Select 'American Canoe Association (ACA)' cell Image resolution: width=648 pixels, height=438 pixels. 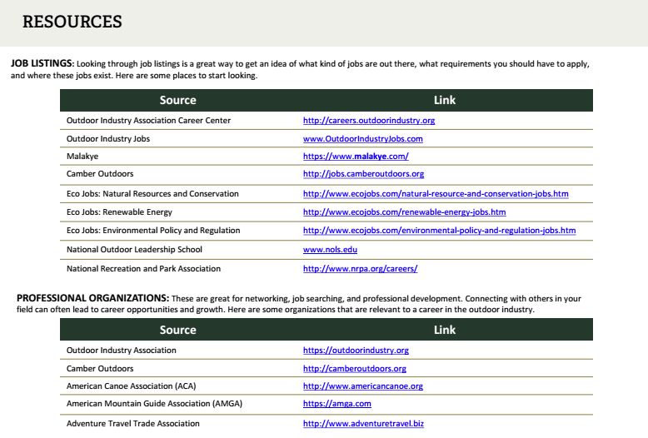pyautogui.click(x=131, y=386)
